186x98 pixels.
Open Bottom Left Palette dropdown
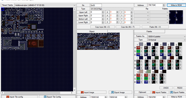click(159, 19)
